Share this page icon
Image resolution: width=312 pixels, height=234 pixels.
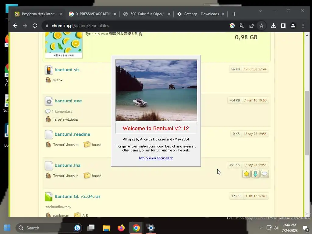(251, 26)
